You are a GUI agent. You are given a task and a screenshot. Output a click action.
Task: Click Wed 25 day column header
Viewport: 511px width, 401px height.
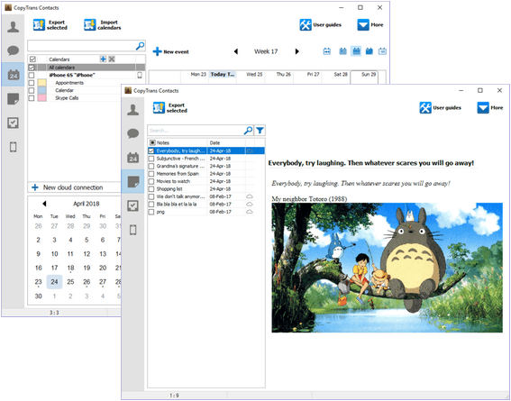coord(254,74)
